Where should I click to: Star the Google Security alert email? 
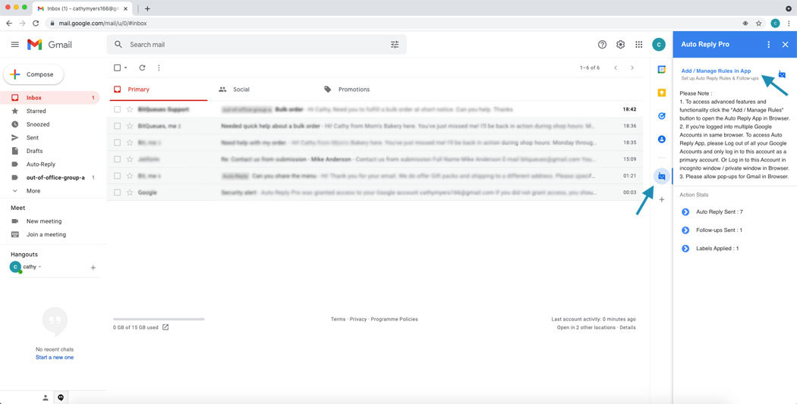click(x=130, y=193)
